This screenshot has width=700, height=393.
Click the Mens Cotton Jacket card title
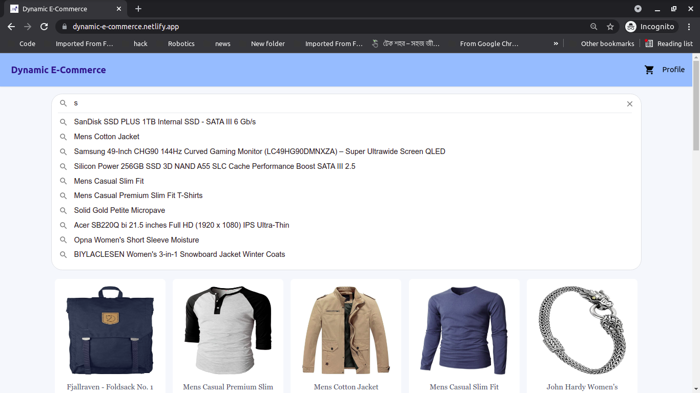pos(346,387)
